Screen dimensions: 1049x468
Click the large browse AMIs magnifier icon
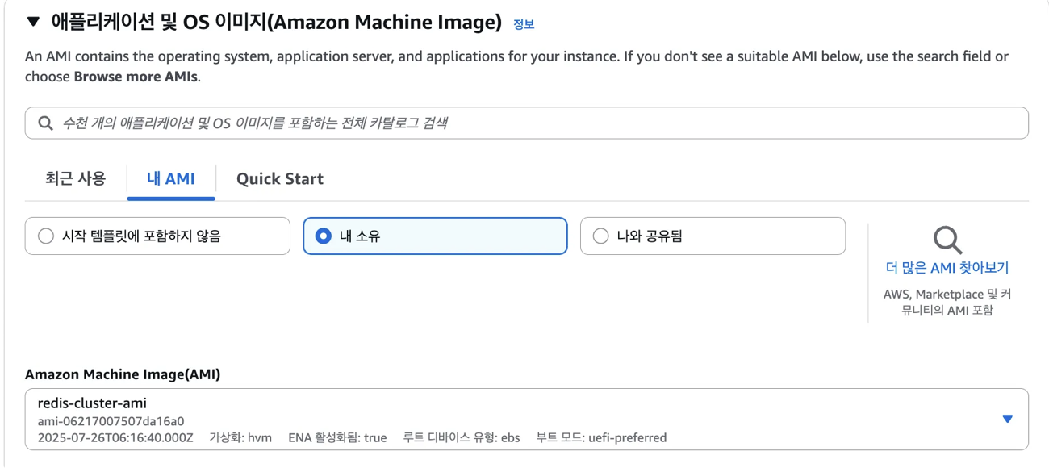pyautogui.click(x=947, y=240)
